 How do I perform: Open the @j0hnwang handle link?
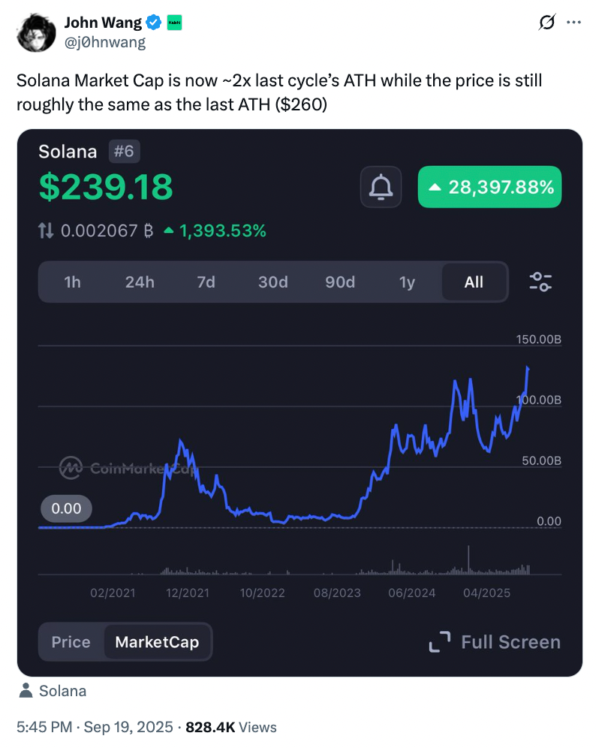pyautogui.click(x=105, y=43)
